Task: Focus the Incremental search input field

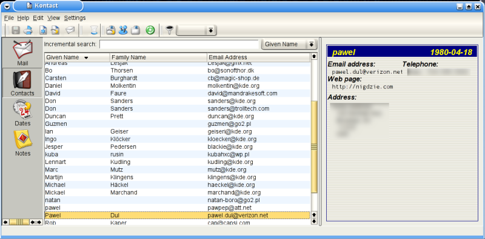Action: coord(179,44)
